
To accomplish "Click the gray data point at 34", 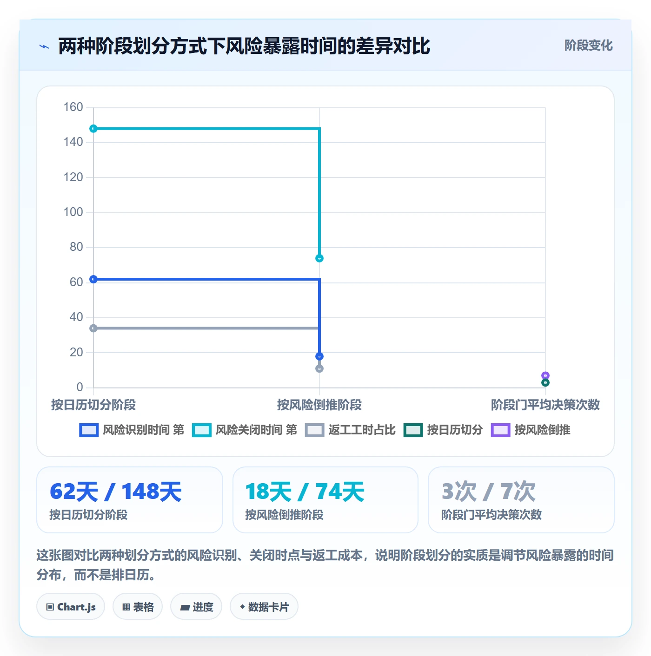I will click(x=93, y=328).
